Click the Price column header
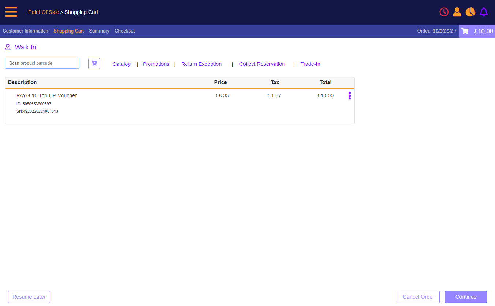495x306 pixels. (220, 82)
